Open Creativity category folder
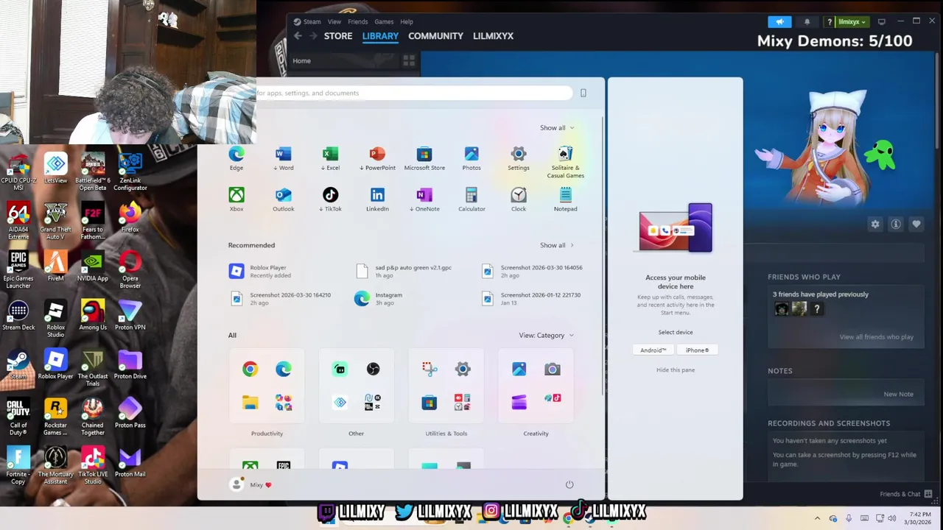Image resolution: width=943 pixels, height=530 pixels. 536,386
